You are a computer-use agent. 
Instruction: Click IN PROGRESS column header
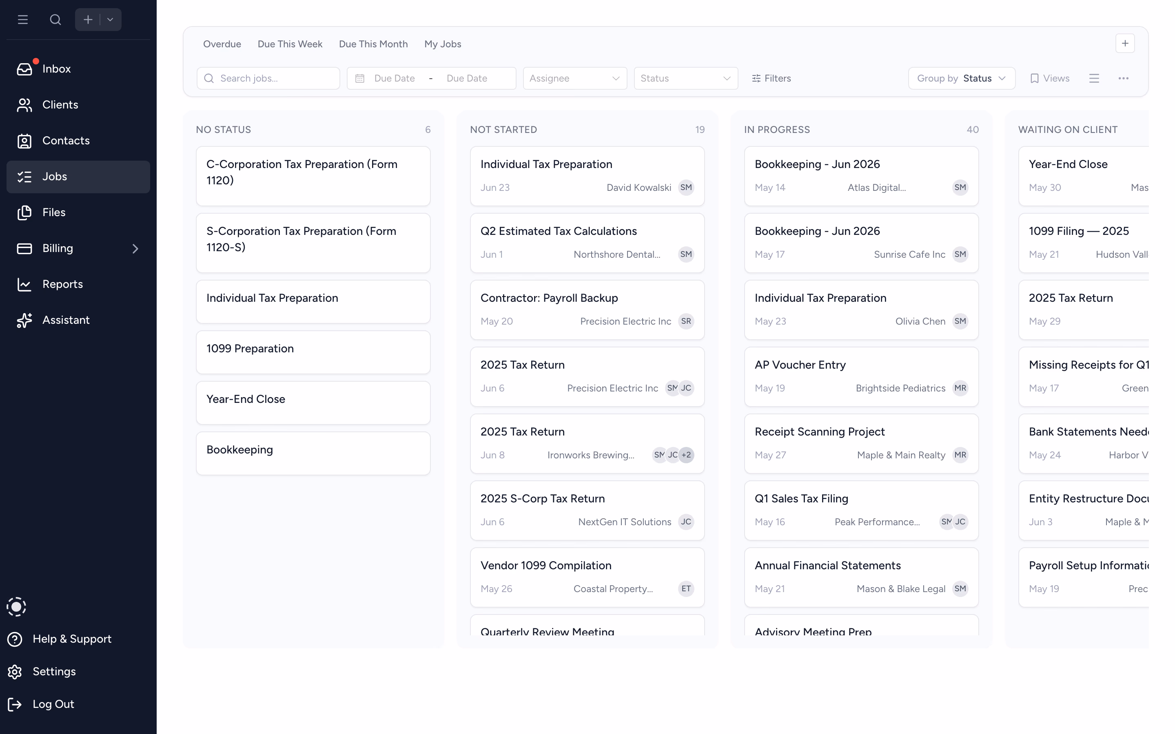point(776,130)
